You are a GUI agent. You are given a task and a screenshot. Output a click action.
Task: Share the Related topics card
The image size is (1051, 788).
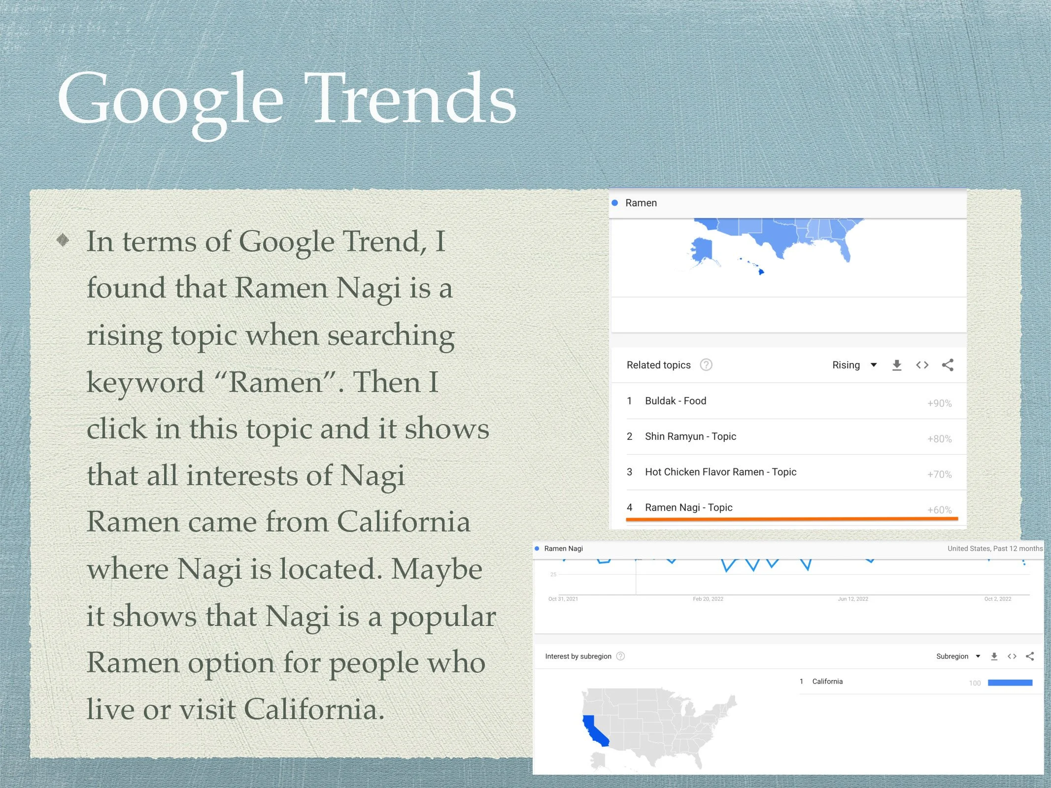point(948,365)
